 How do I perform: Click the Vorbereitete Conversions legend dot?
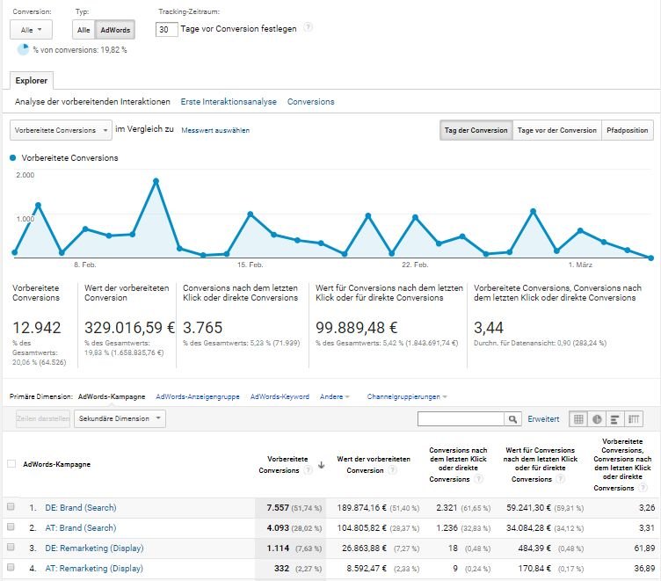point(12,157)
